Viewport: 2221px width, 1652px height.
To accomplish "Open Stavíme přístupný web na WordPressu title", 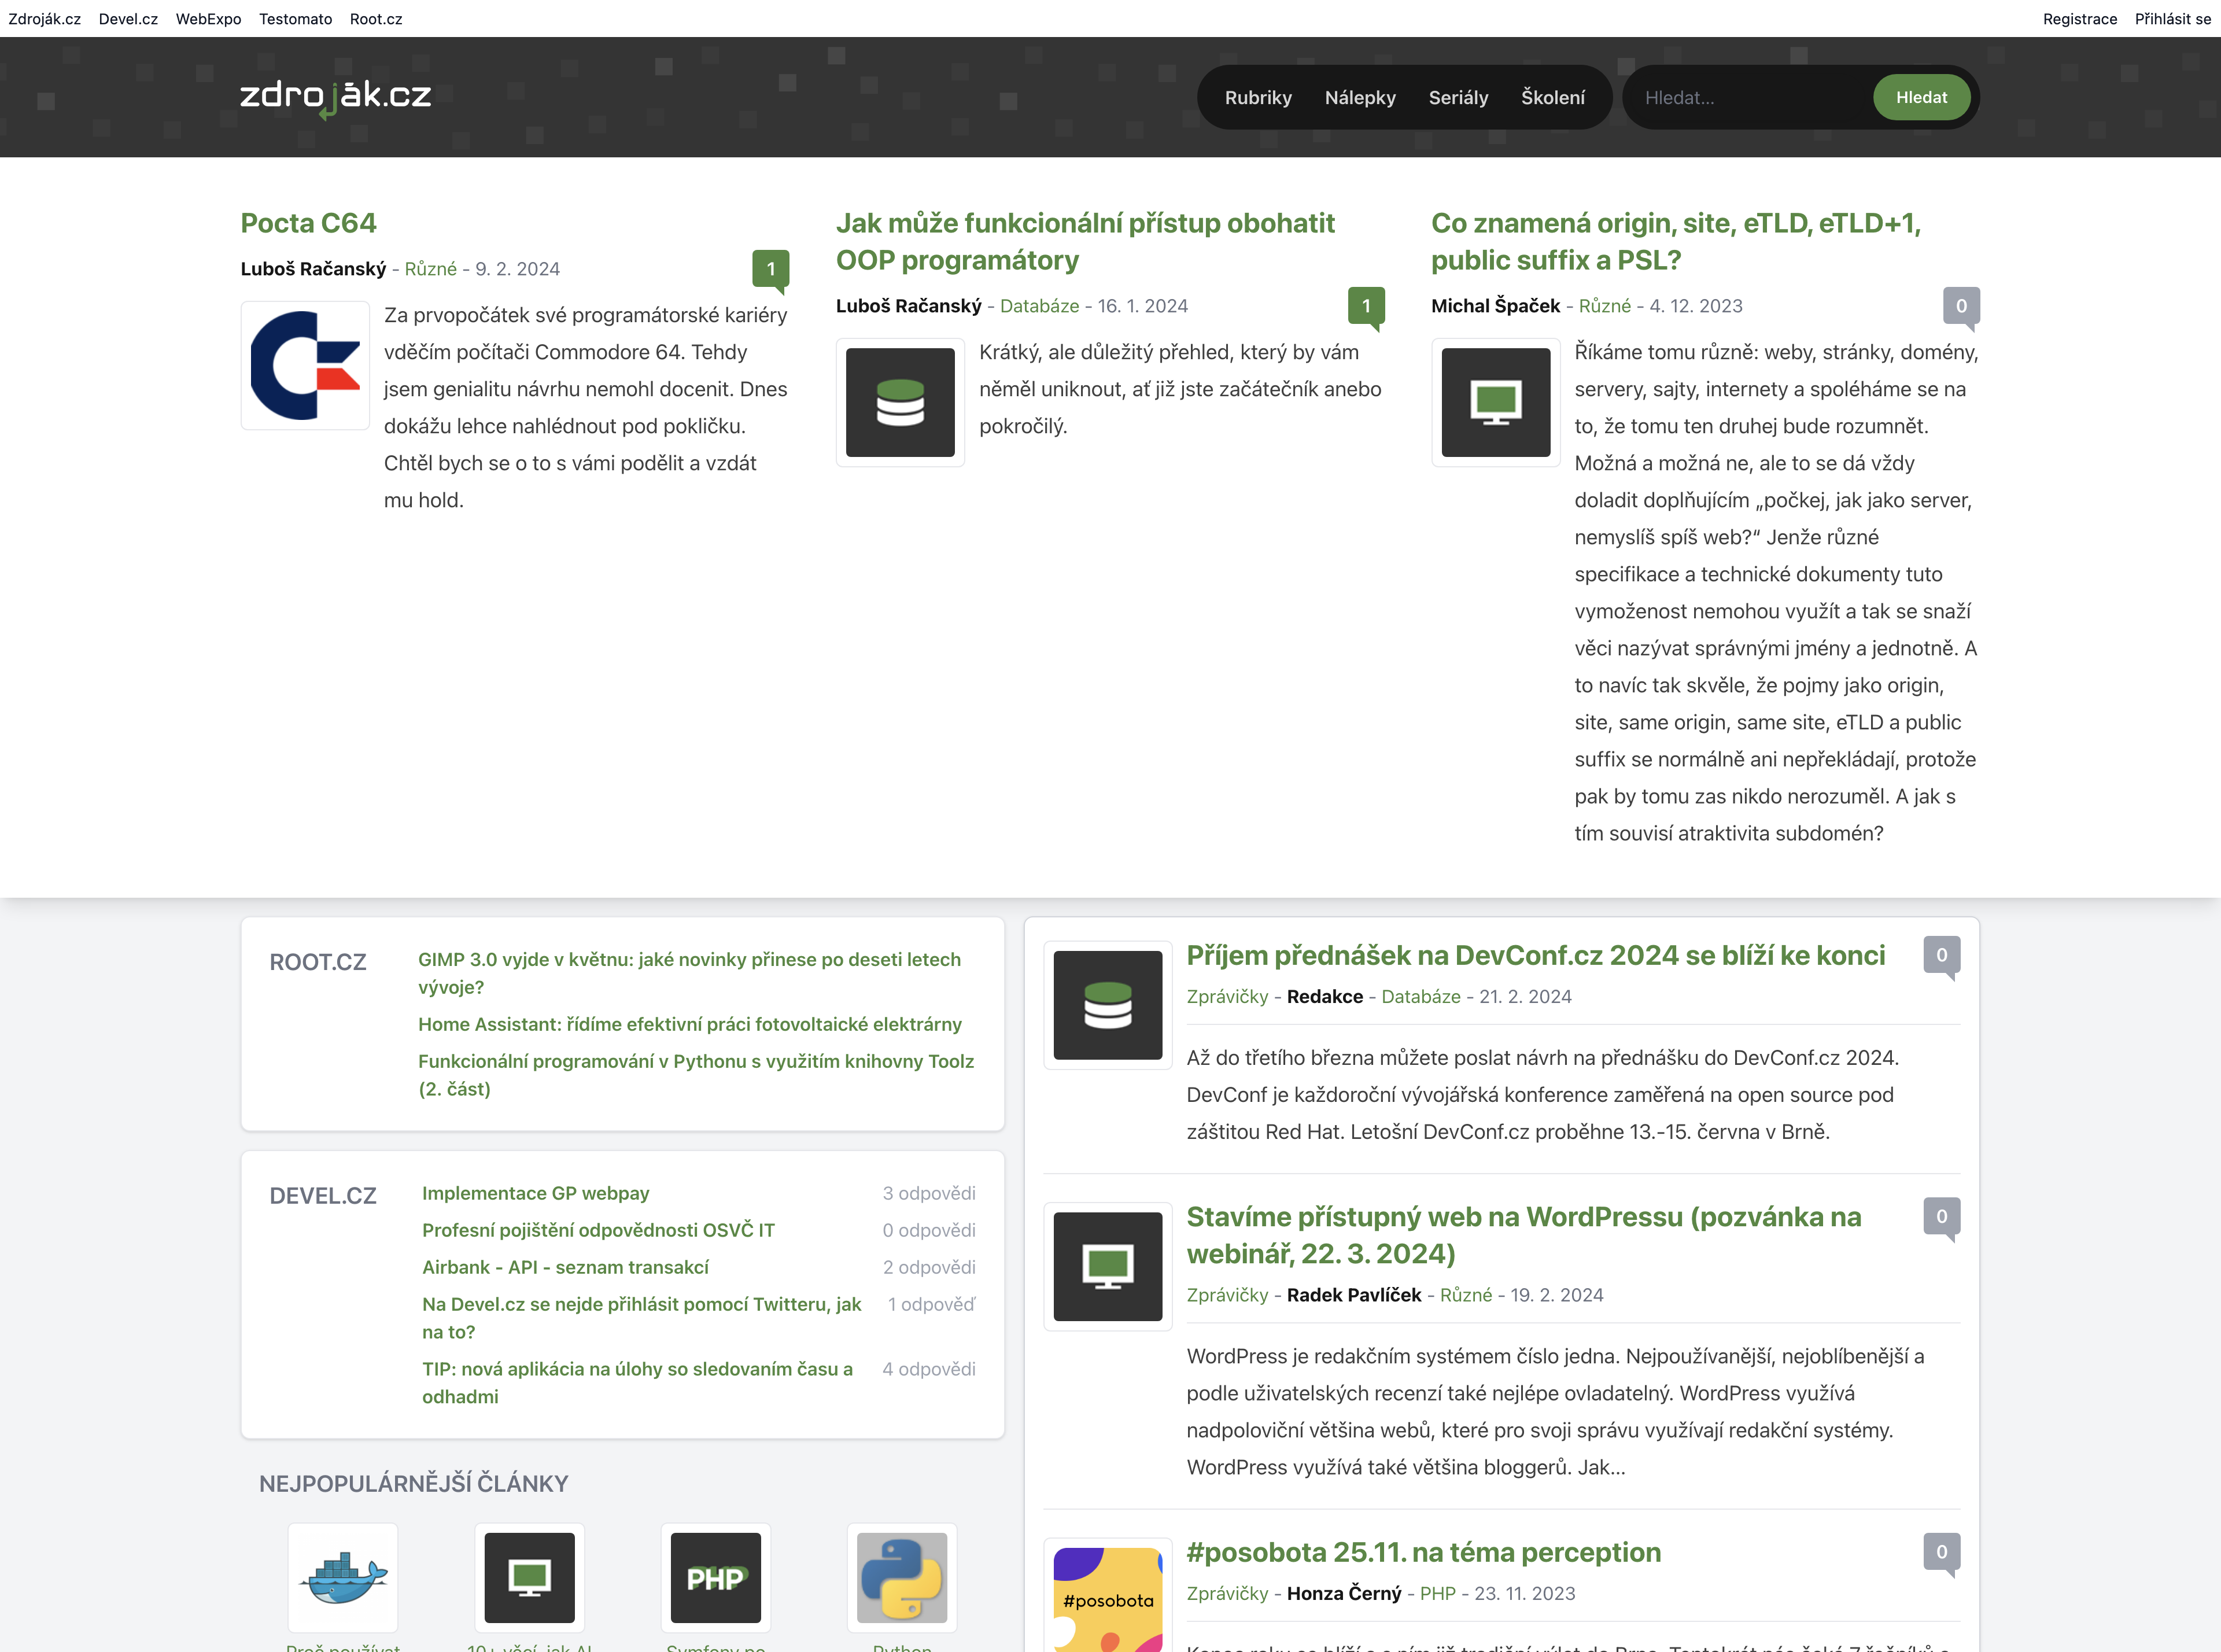I will (x=1524, y=1235).
